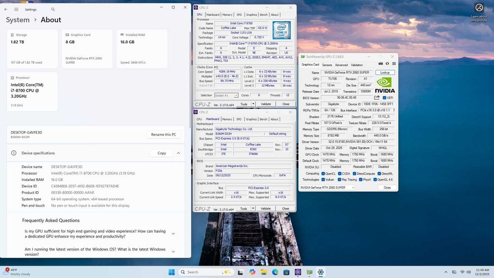Launch Copilot from the taskbar
494x278 pixels.
[252, 272]
